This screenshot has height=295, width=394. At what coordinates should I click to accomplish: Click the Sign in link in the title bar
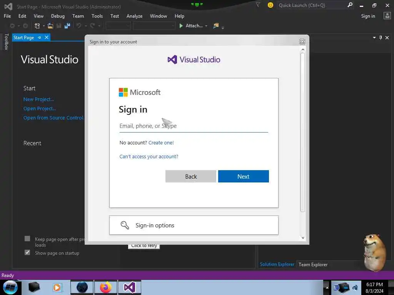pos(368,16)
